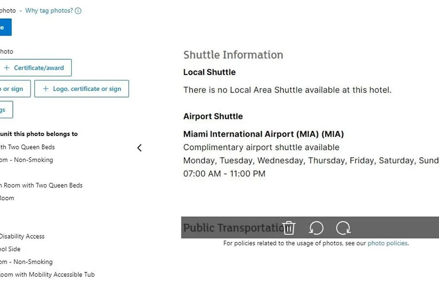Select the Pool Side unit option
The width and height of the screenshot is (439, 285).
(10, 249)
